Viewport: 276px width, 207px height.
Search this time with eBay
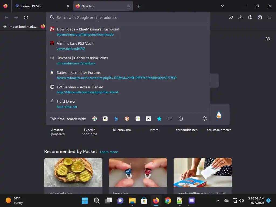[x=138, y=119]
